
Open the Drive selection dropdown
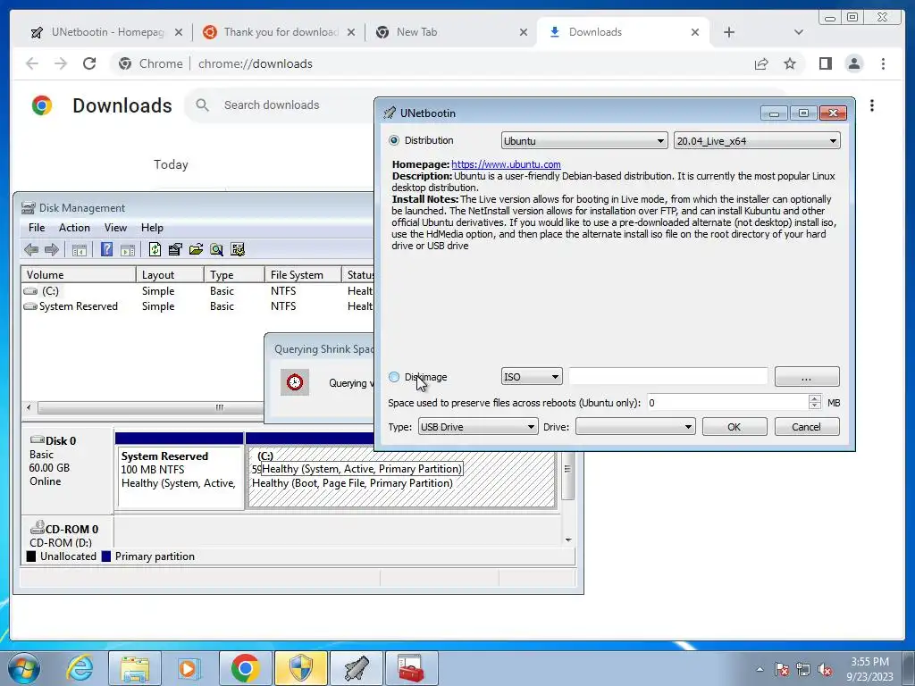tap(635, 427)
